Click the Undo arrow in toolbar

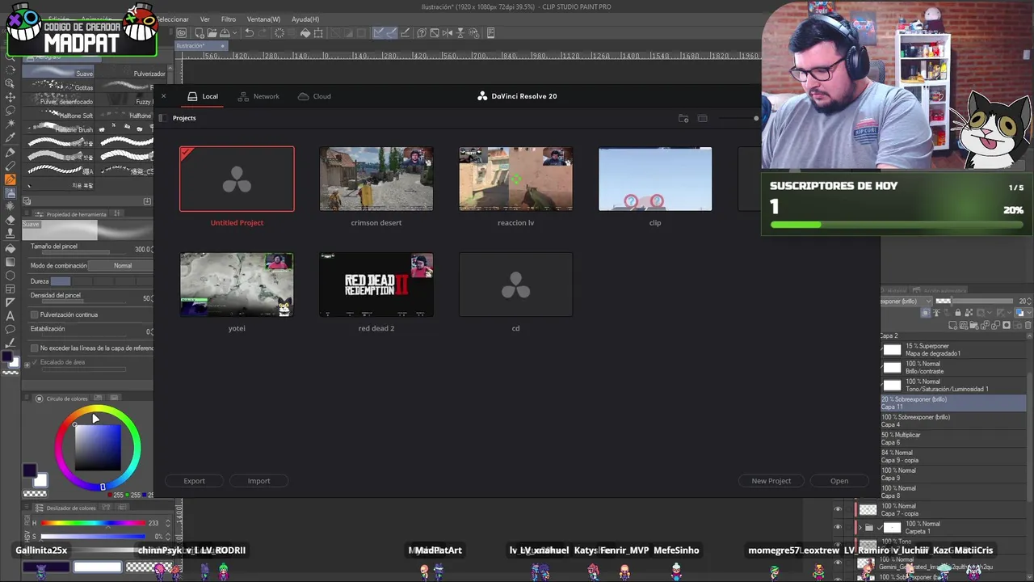249,33
